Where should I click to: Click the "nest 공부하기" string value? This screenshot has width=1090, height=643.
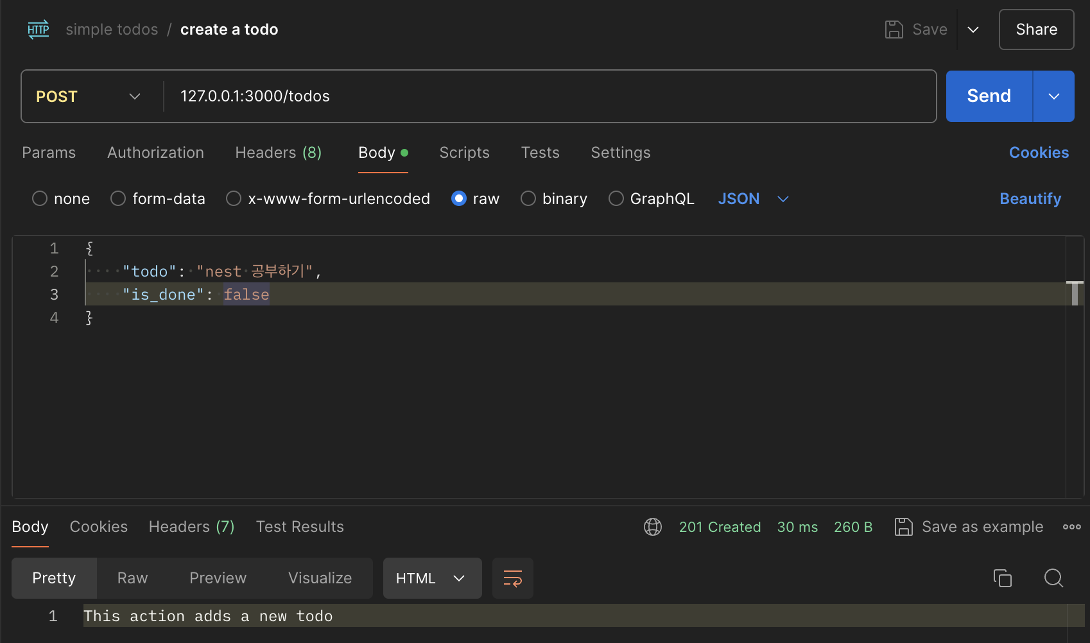pos(255,271)
